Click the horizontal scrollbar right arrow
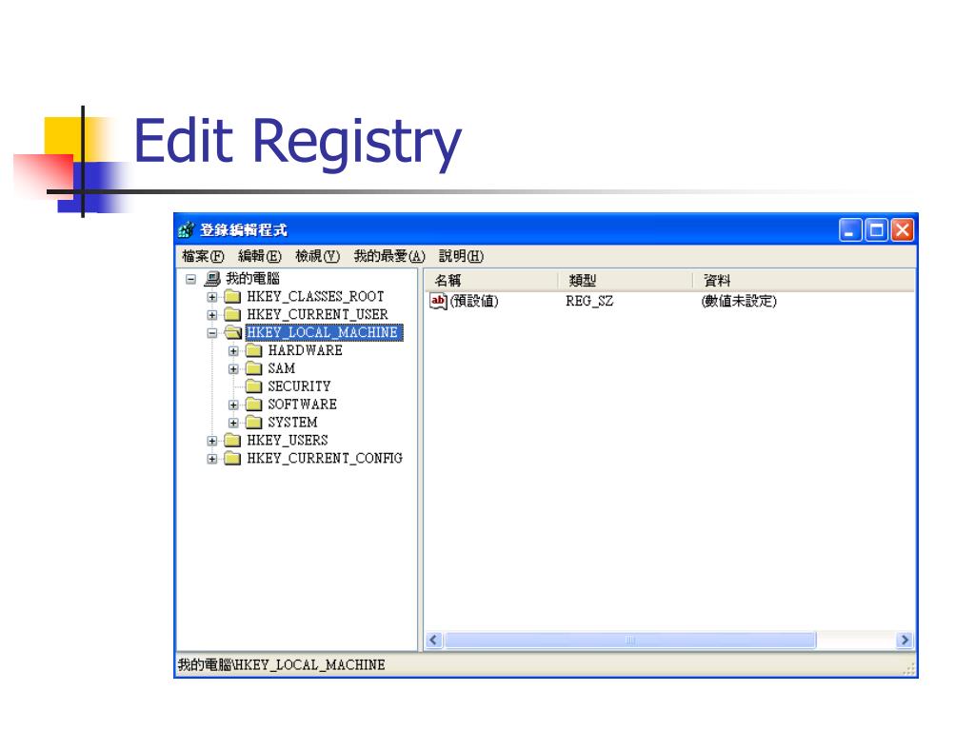Screen dimensions: 975x731 (905, 641)
